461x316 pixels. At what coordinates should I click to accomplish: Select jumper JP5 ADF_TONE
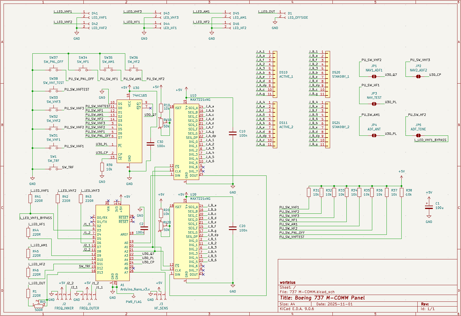(x=419, y=135)
